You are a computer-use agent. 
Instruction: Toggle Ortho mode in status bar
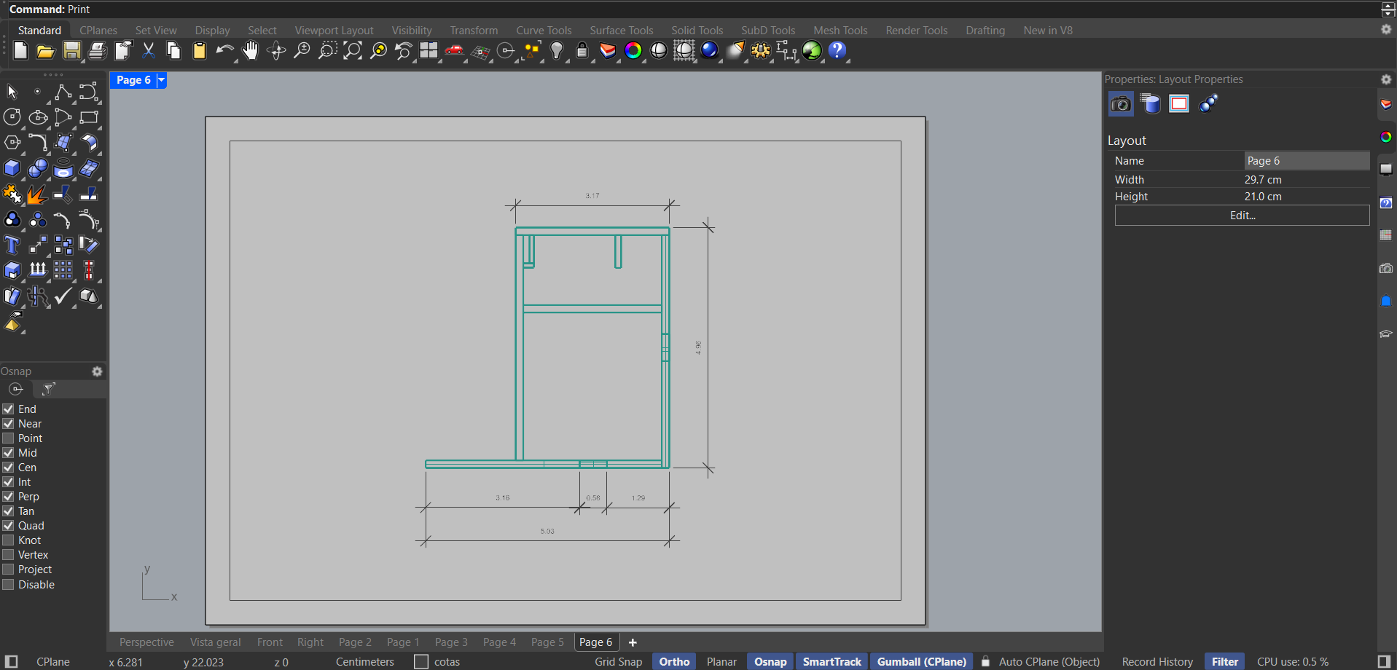point(674,661)
